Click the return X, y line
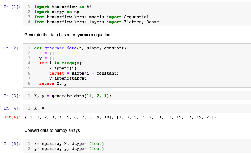This screenshot has width=251, height=155. (53, 83)
